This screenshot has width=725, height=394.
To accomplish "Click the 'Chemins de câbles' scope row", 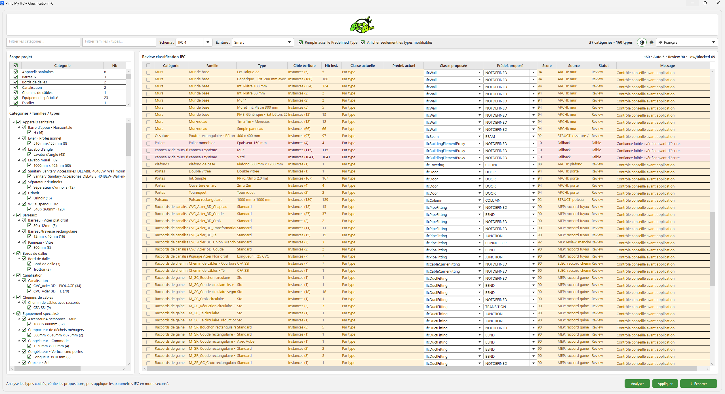I will [68, 92].
